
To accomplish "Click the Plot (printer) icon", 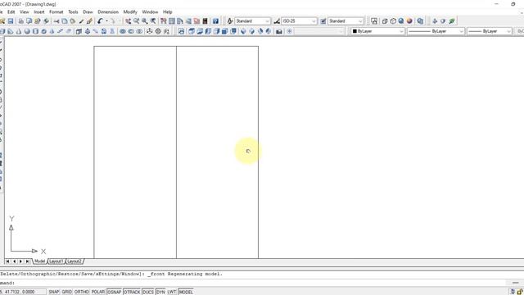I will pyautogui.click(x=20, y=21).
